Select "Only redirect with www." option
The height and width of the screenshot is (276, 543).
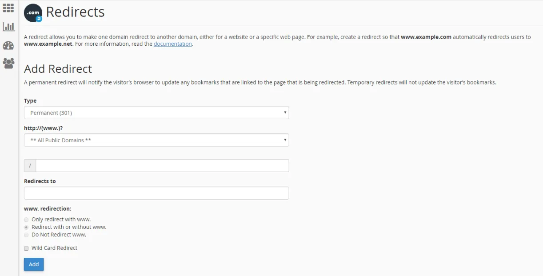(26, 219)
